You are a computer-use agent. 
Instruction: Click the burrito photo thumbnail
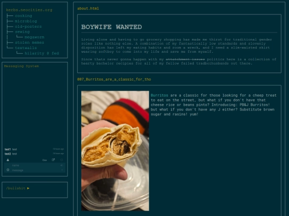tap(115, 150)
